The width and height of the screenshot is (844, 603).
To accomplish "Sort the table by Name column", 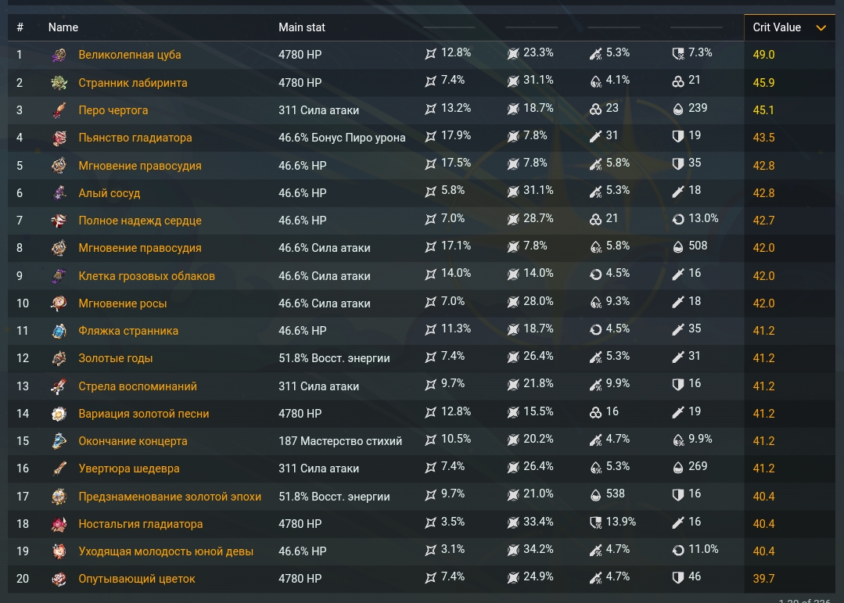I will click(x=63, y=27).
